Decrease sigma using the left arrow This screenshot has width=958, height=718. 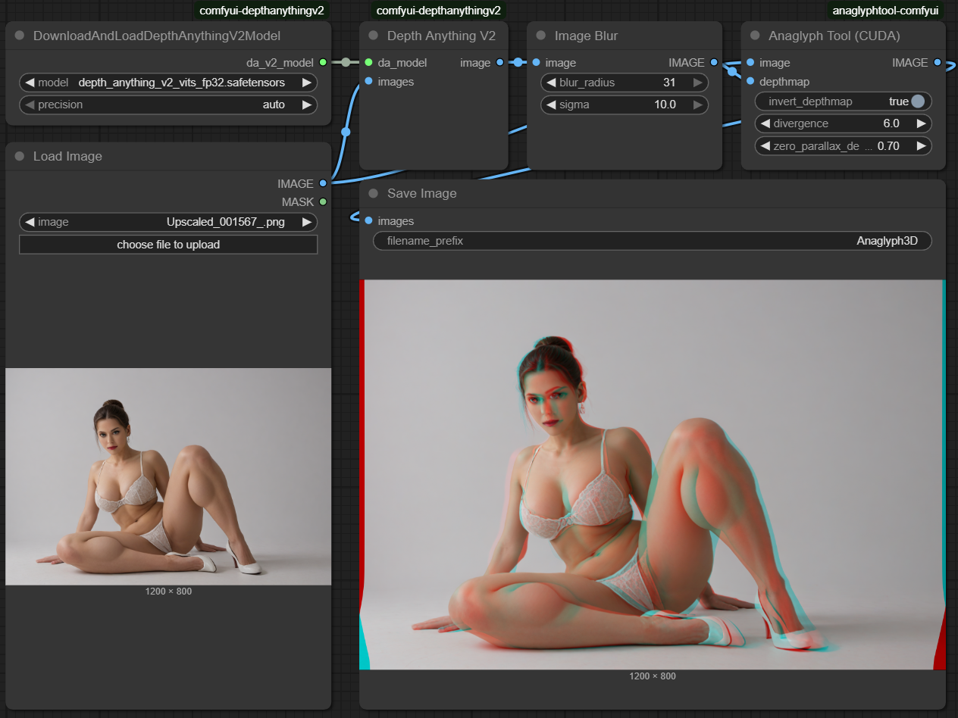[551, 105]
